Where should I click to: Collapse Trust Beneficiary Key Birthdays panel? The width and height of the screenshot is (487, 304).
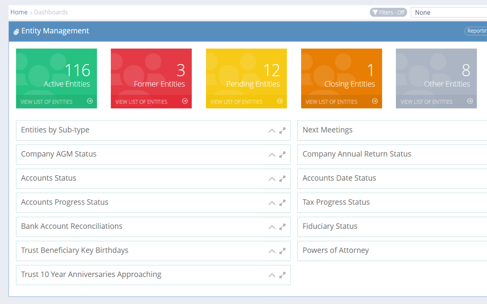272,251
